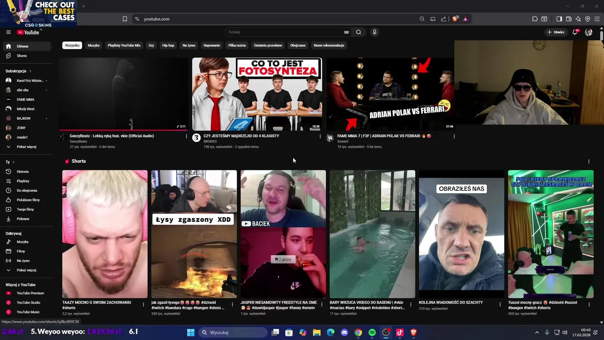
Task: Select the Gry filter chip
Action: [x=151, y=45]
